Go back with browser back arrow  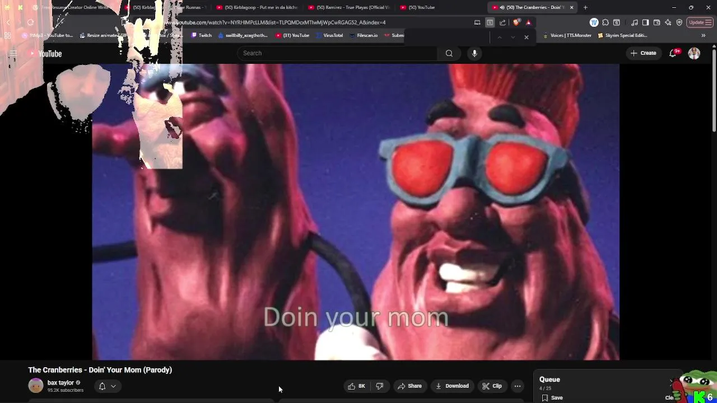[8, 22]
